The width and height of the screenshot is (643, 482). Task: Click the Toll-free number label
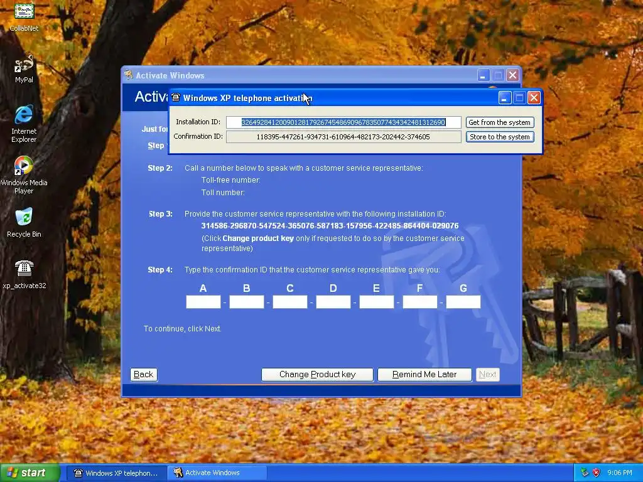tap(230, 180)
